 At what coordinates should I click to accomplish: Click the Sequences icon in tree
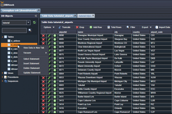coord(5,81)
